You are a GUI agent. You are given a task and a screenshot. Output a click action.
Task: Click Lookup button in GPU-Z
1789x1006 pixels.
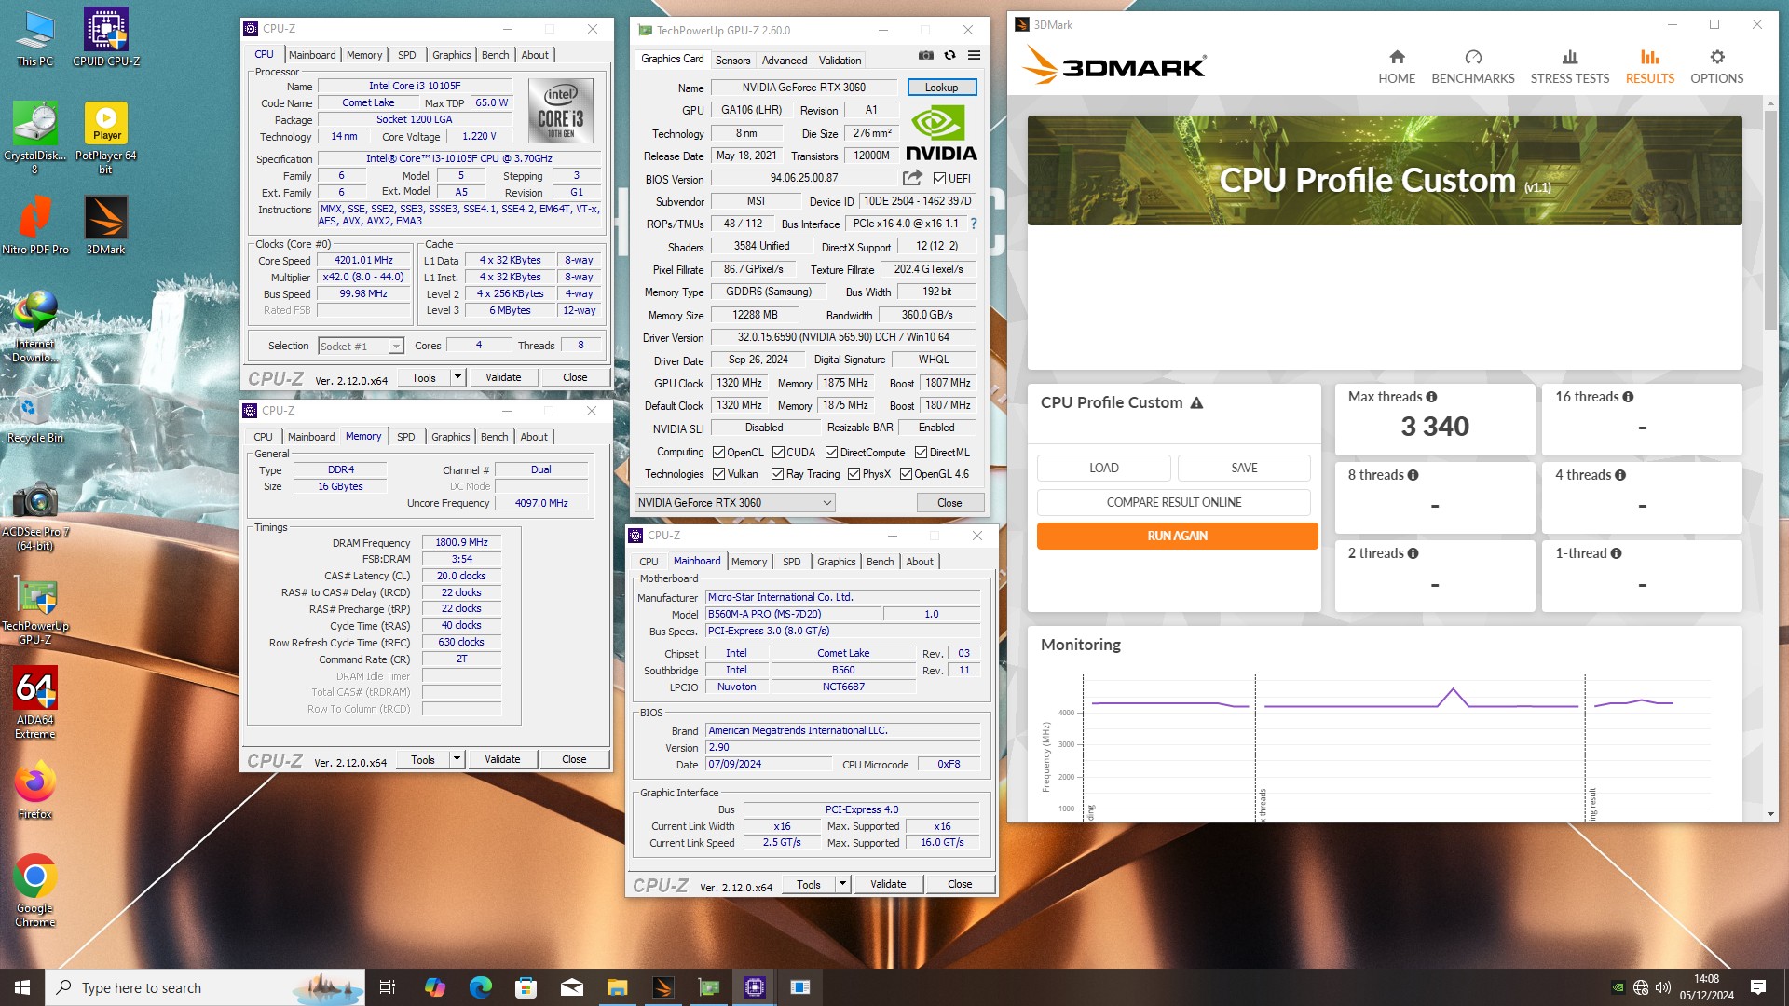click(x=941, y=88)
